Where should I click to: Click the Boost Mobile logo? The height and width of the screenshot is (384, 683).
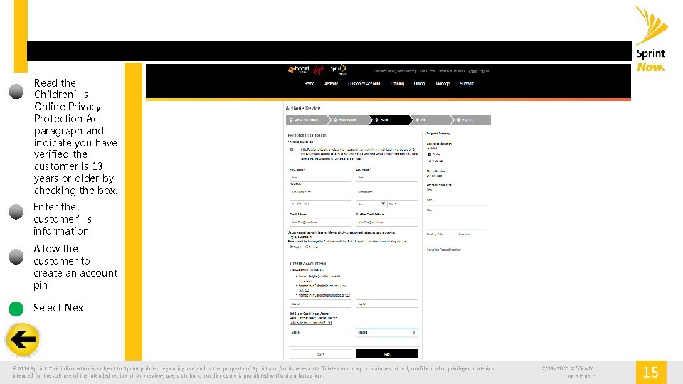(x=299, y=70)
